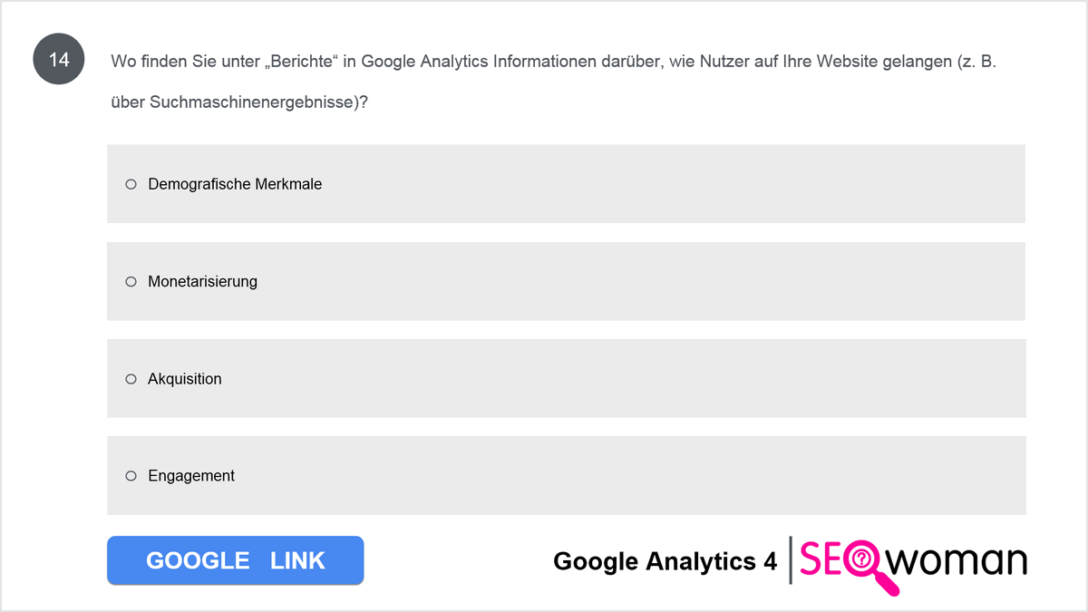Mark the Akquisition radio button
This screenshot has width=1088, height=612.
pos(131,379)
